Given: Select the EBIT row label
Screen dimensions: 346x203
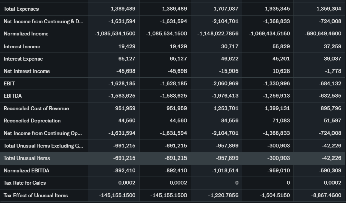Looking at the screenshot, I should pyautogui.click(x=9, y=84).
